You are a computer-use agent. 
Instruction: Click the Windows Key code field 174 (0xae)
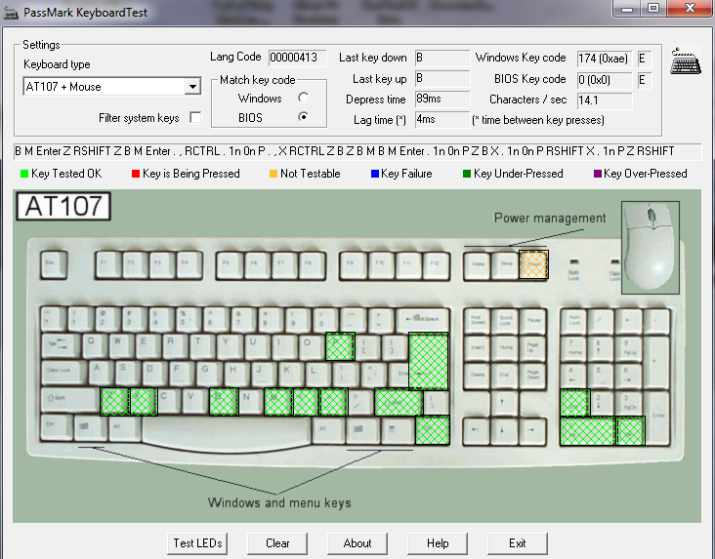[x=605, y=59]
